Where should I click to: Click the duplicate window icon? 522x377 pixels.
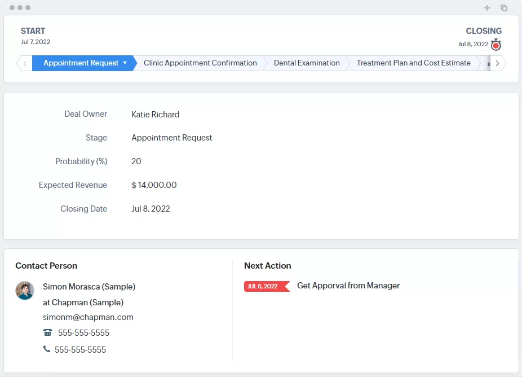coord(504,8)
